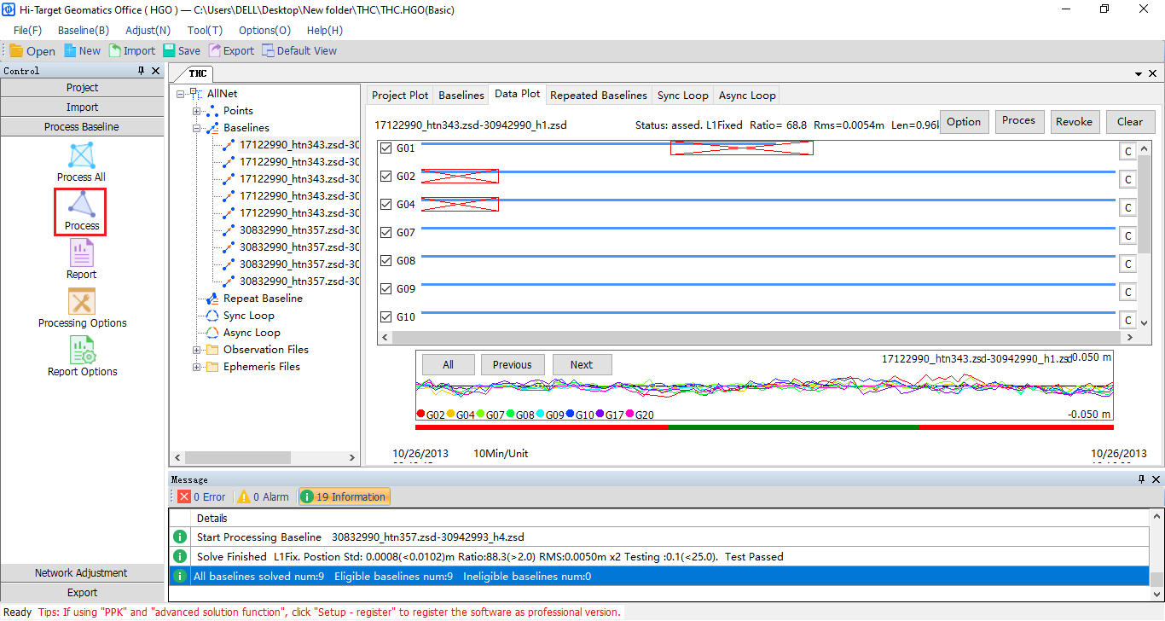Open the Report icon

[x=81, y=253]
